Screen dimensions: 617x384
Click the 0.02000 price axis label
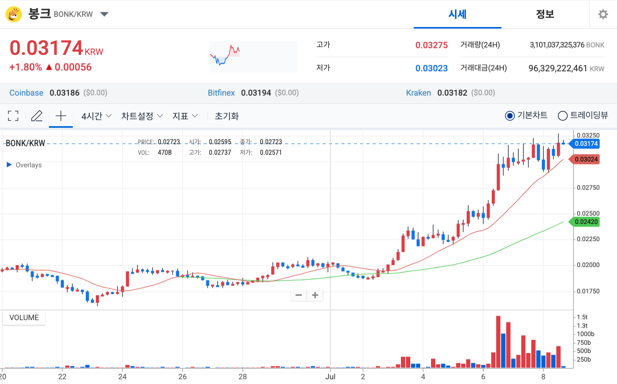[588, 265]
